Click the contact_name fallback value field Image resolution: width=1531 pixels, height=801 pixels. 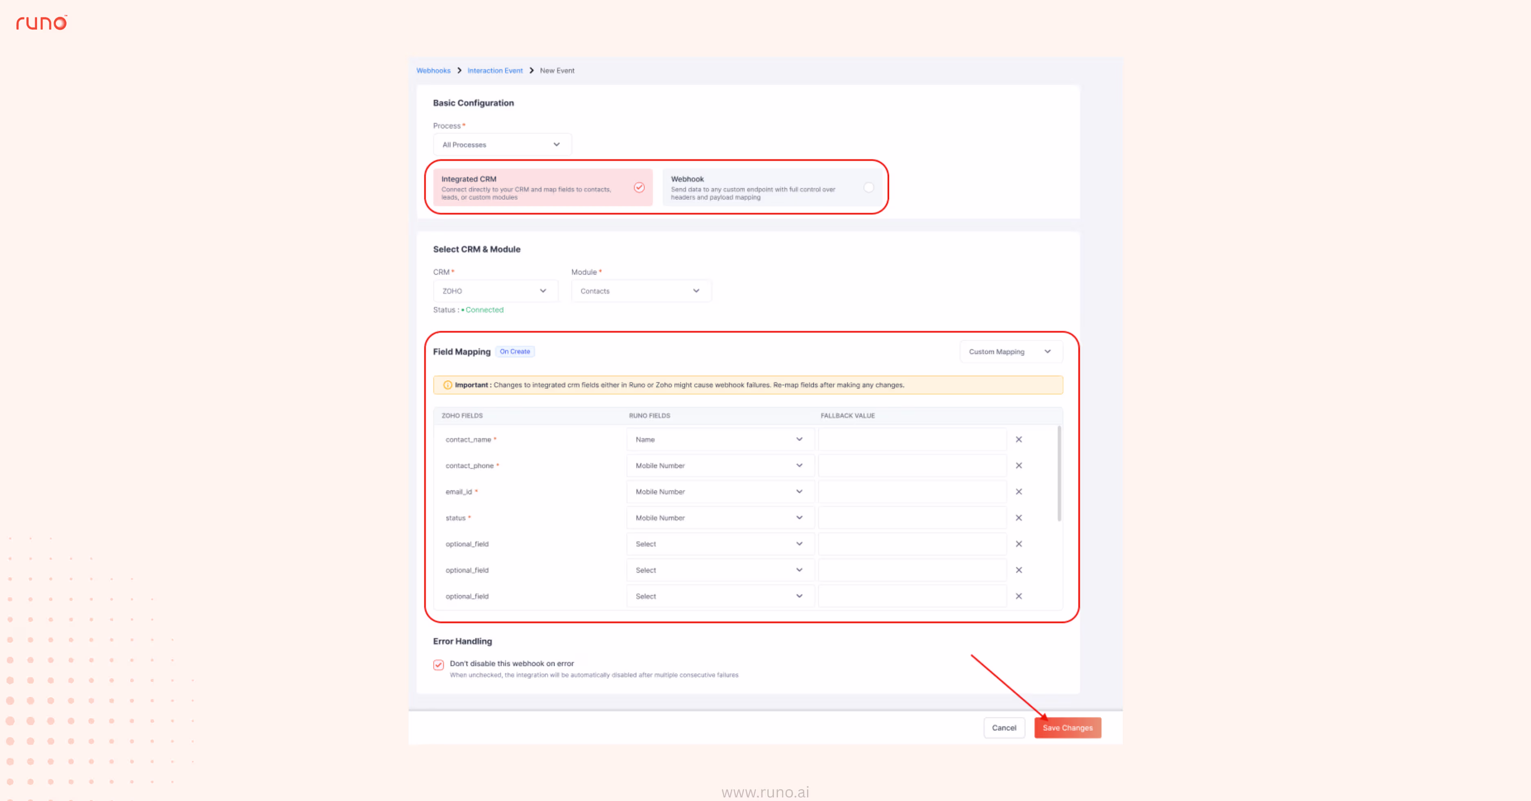912,440
